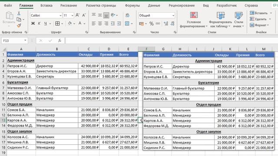
Task: Click the Copy icon in the clipboard group
Action: (x=19, y=19)
